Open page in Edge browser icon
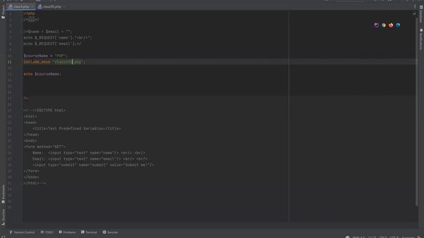 (x=398, y=25)
